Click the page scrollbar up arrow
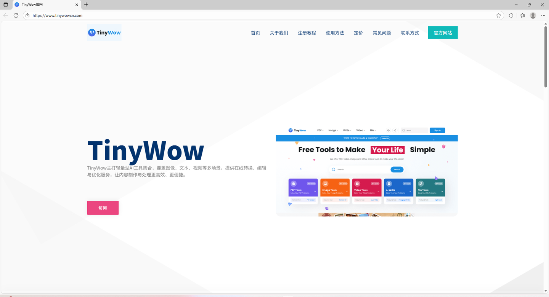549x297 pixels. pos(546,24)
